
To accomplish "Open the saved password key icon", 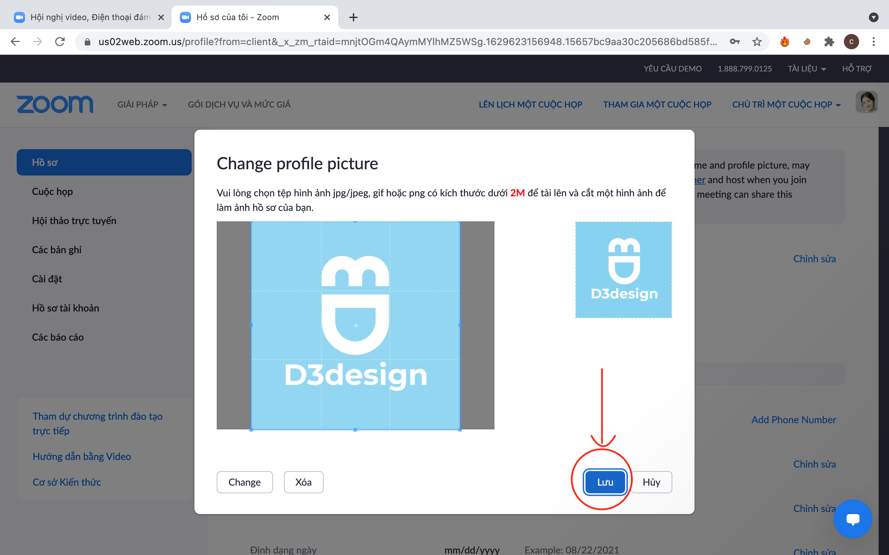I will 734,42.
